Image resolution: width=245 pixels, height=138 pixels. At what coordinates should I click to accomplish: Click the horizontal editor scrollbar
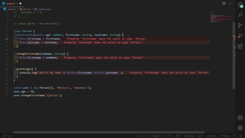tap(109, 132)
